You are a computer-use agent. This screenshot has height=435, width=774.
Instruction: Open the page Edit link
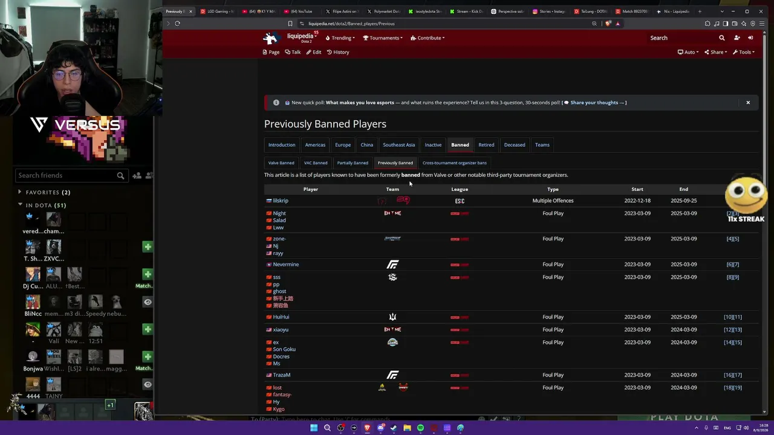pyautogui.click(x=314, y=52)
